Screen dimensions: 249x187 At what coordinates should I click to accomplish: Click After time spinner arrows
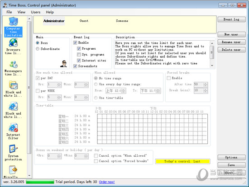click(x=206, y=84)
